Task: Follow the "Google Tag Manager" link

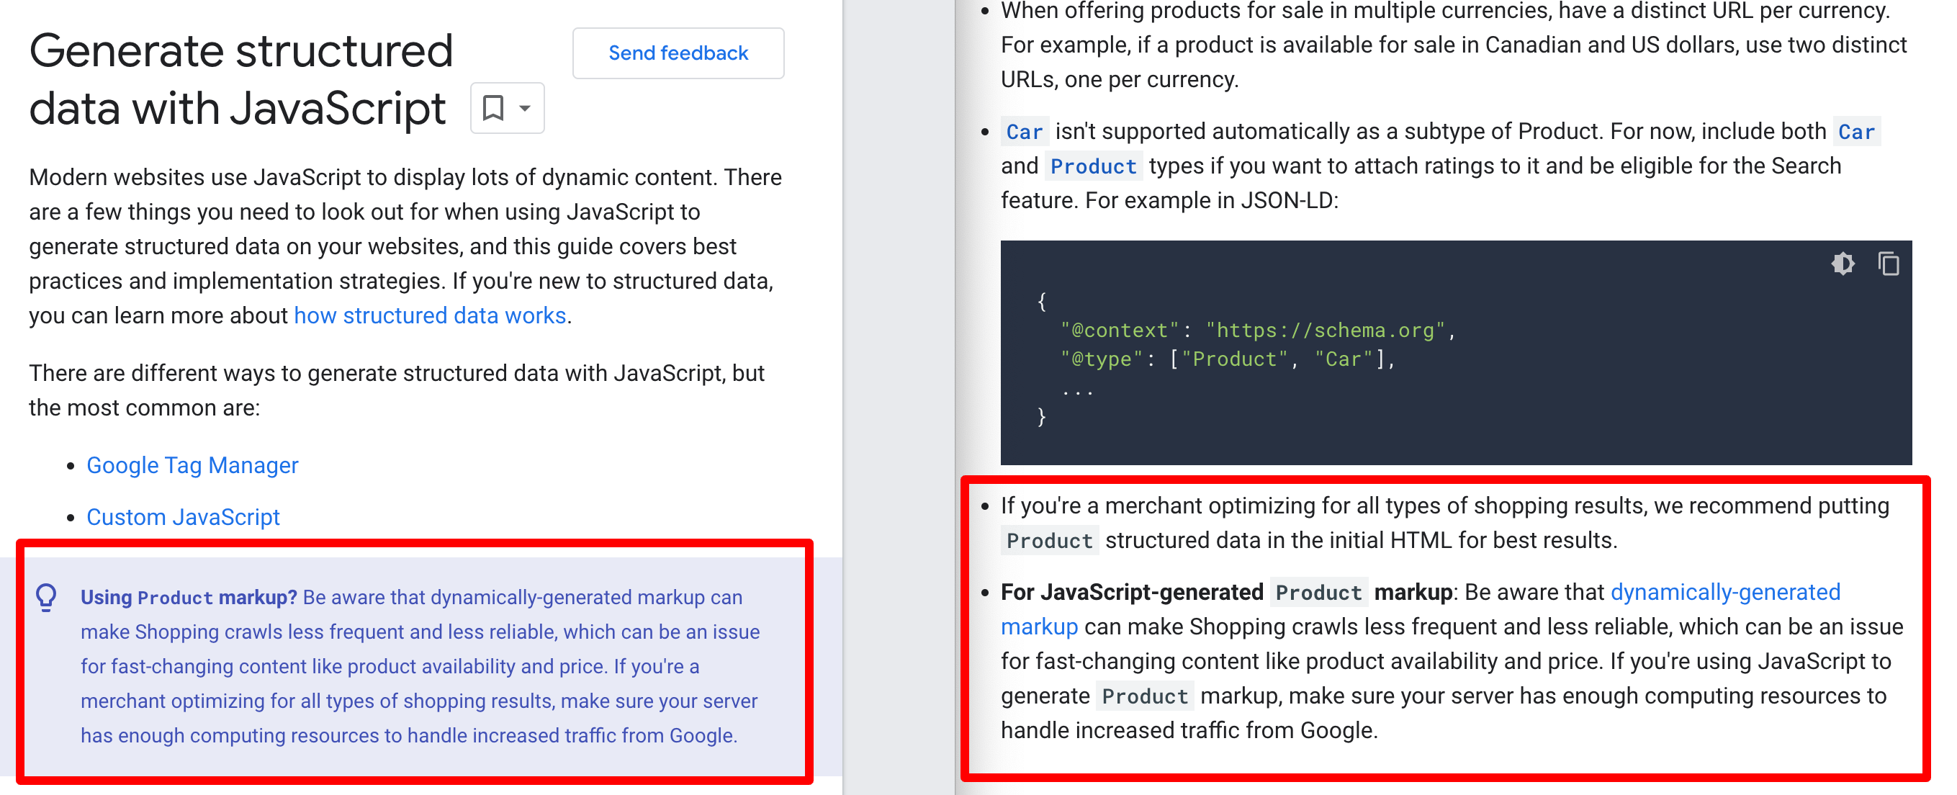Action: [192, 464]
